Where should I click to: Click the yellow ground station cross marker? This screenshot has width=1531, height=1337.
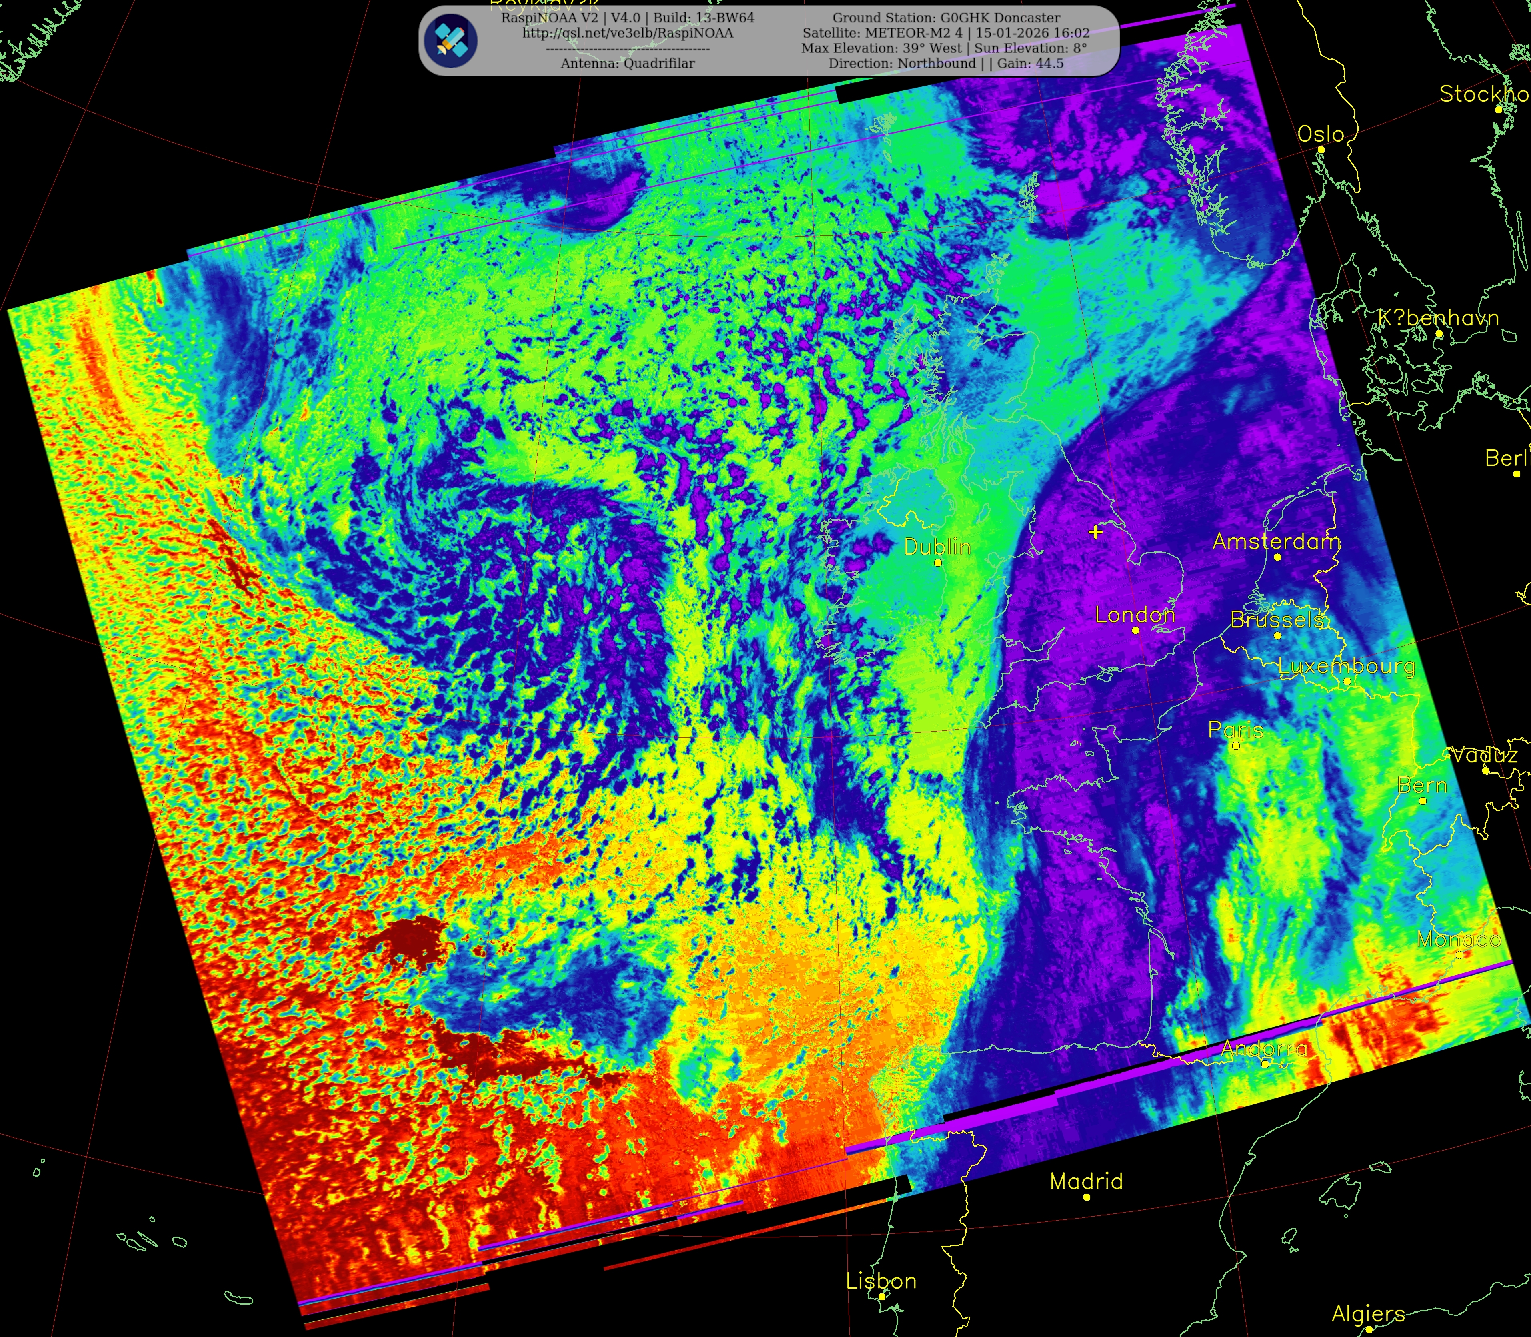[1095, 532]
